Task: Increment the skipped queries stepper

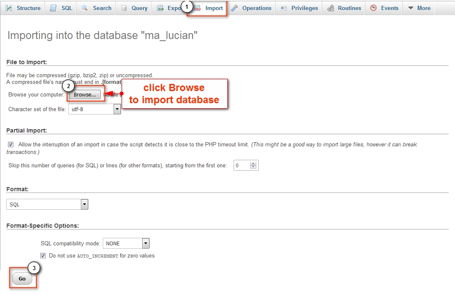Action: [x=254, y=163]
